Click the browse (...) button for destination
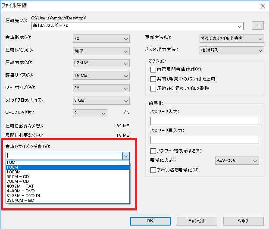The height and width of the screenshot is (229, 269). (x=257, y=26)
